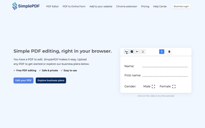Select the picture tool icon
This screenshot has width=205, height=128.
(x=143, y=52)
